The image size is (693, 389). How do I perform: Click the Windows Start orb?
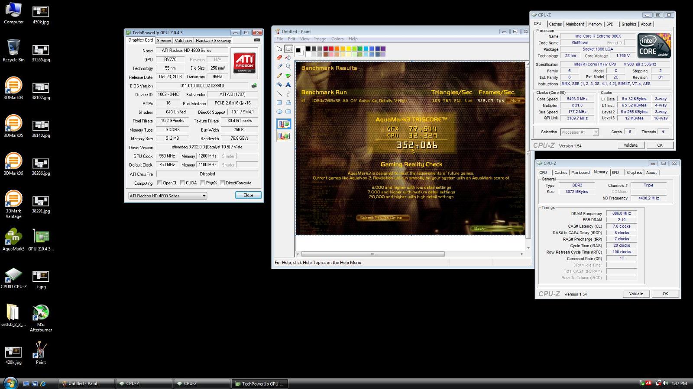pos(10,383)
